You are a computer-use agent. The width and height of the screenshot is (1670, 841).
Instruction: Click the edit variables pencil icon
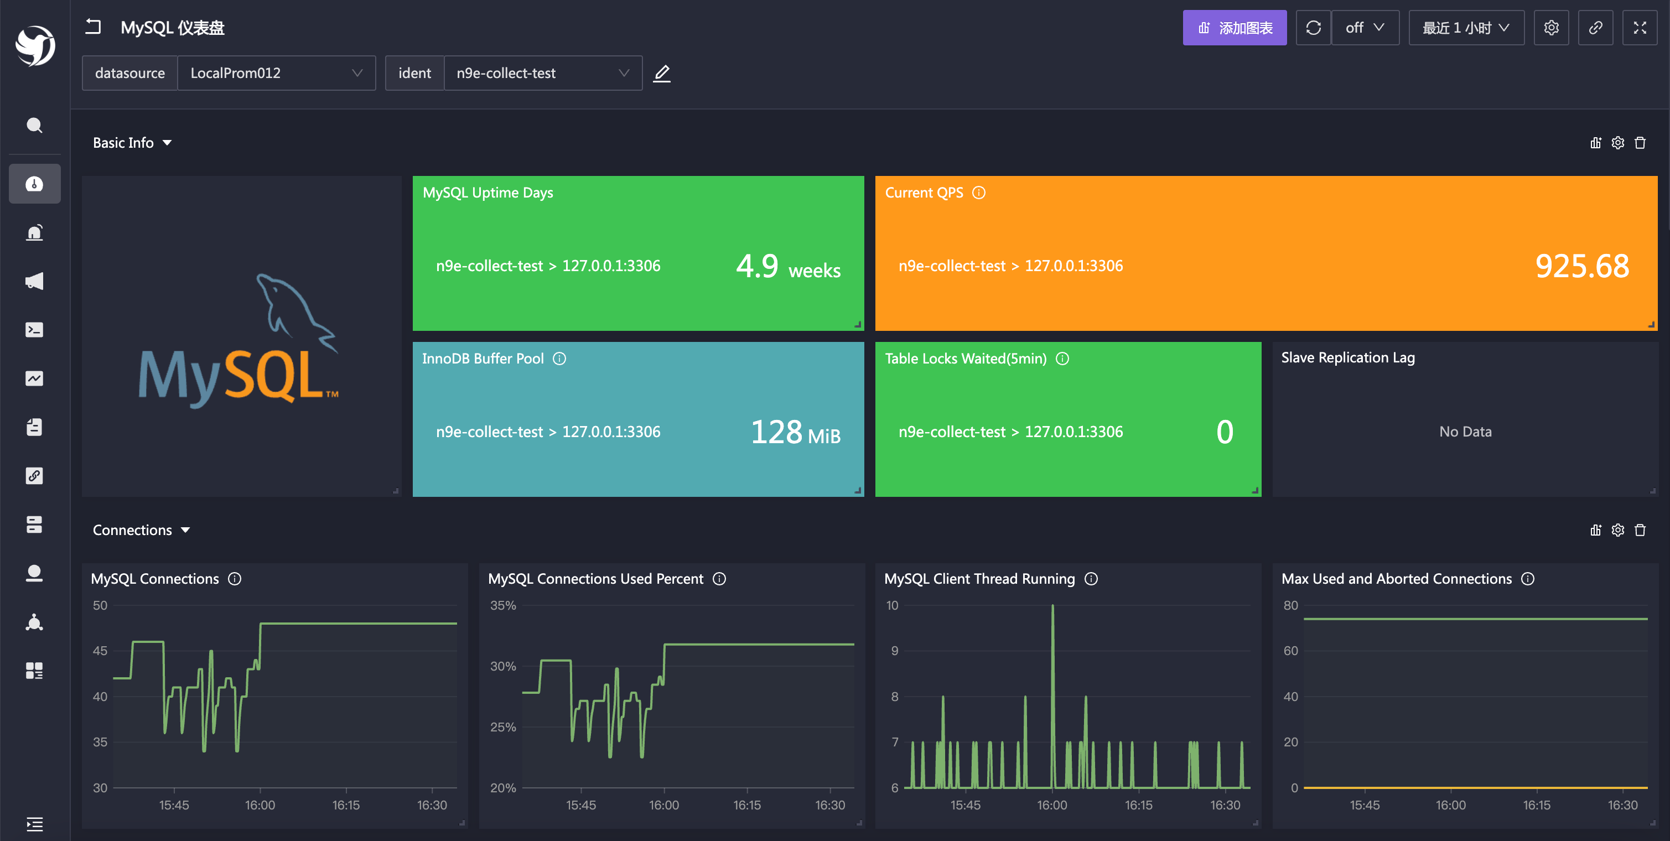[x=661, y=73]
